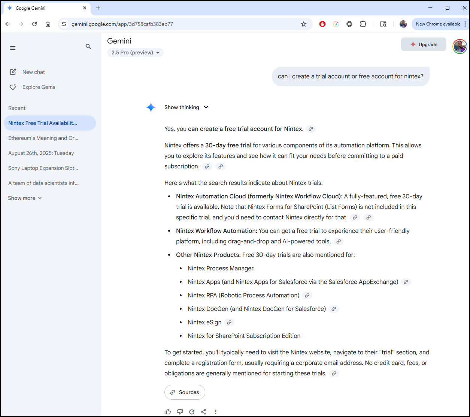The height and width of the screenshot is (417, 470).
Task: Open the Chrome three-dot menu
Action: (465, 24)
